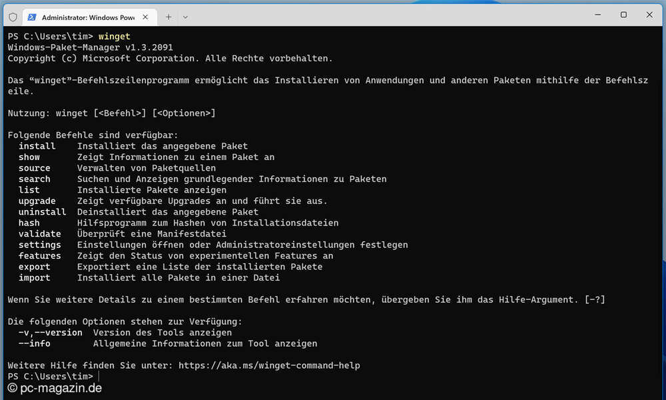666x400 pixels.
Task: Click the maximize icon in title bar
Action: (x=623, y=15)
